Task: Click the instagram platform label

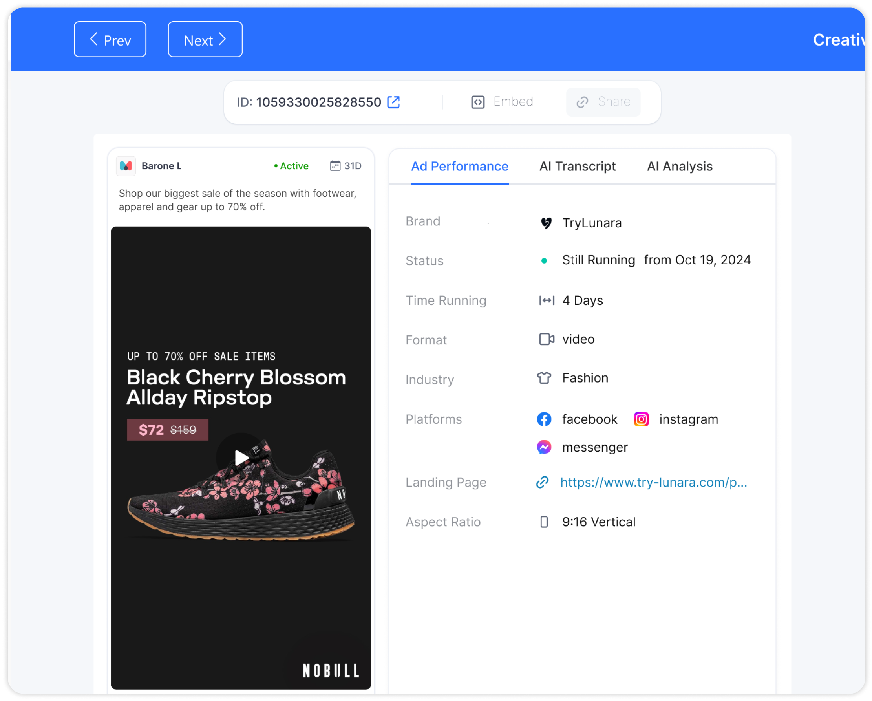Action: 688,419
